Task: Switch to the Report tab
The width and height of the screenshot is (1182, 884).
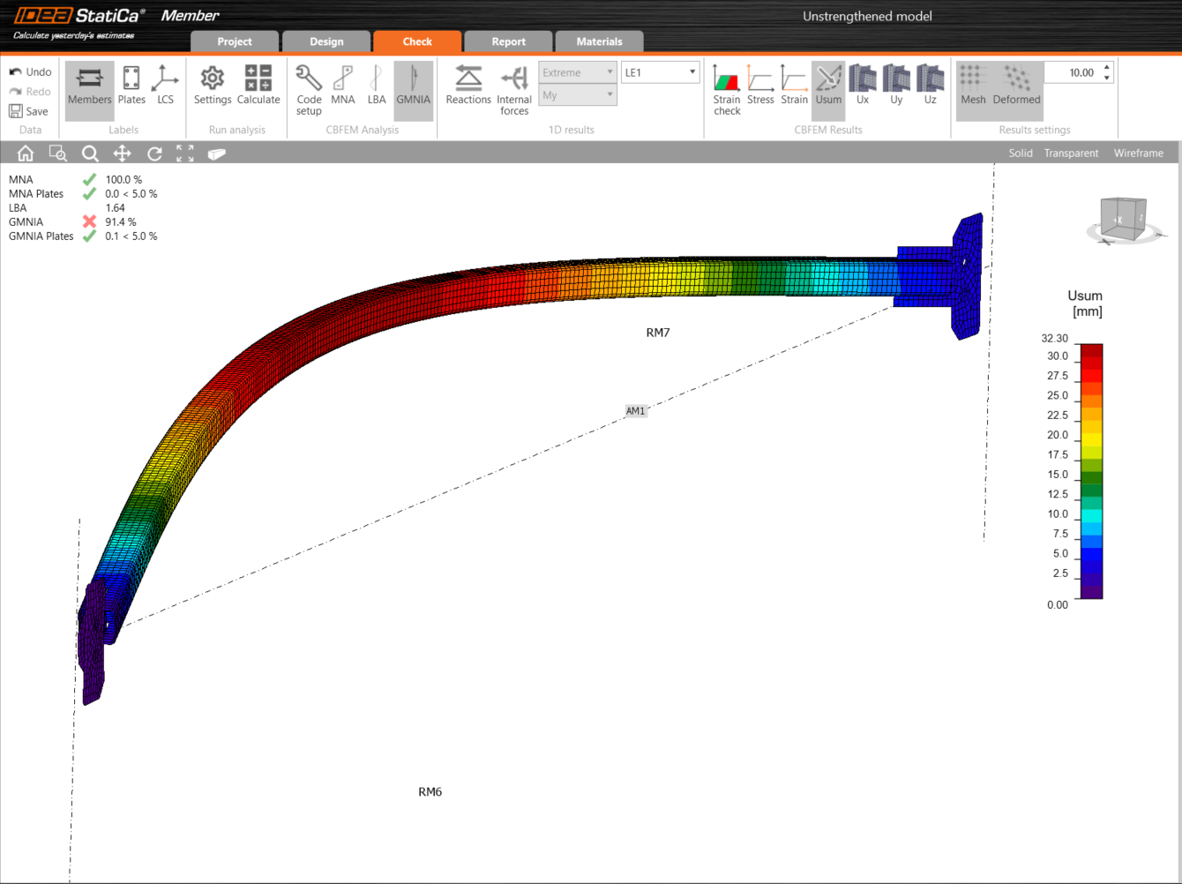Action: point(508,41)
